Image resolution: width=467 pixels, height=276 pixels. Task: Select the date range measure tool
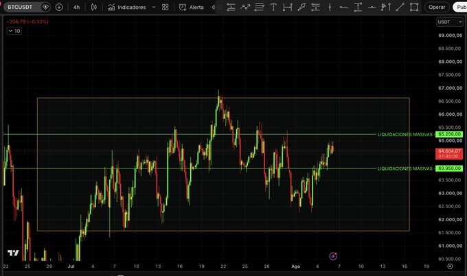(x=287, y=7)
